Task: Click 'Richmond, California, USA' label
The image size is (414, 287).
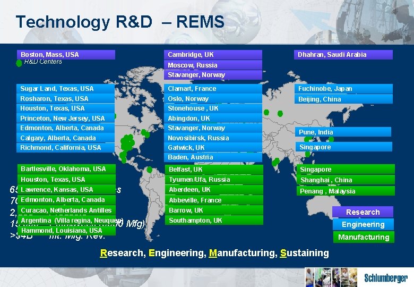Action: click(65, 147)
